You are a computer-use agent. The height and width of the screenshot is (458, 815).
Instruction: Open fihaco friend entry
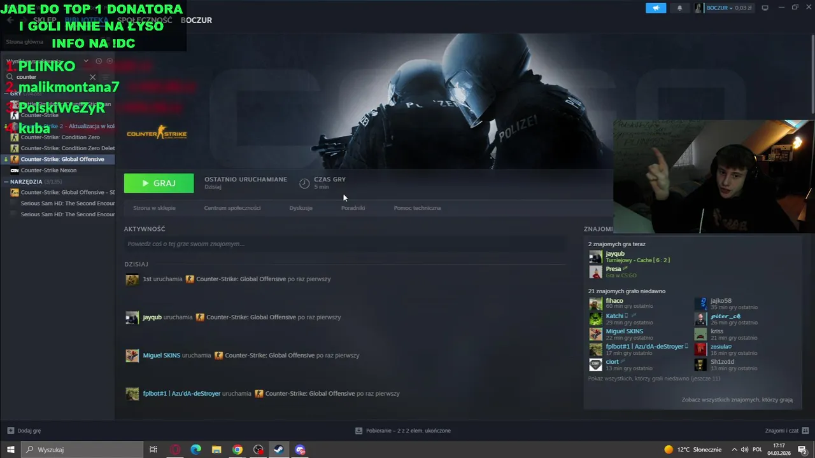[x=614, y=301]
